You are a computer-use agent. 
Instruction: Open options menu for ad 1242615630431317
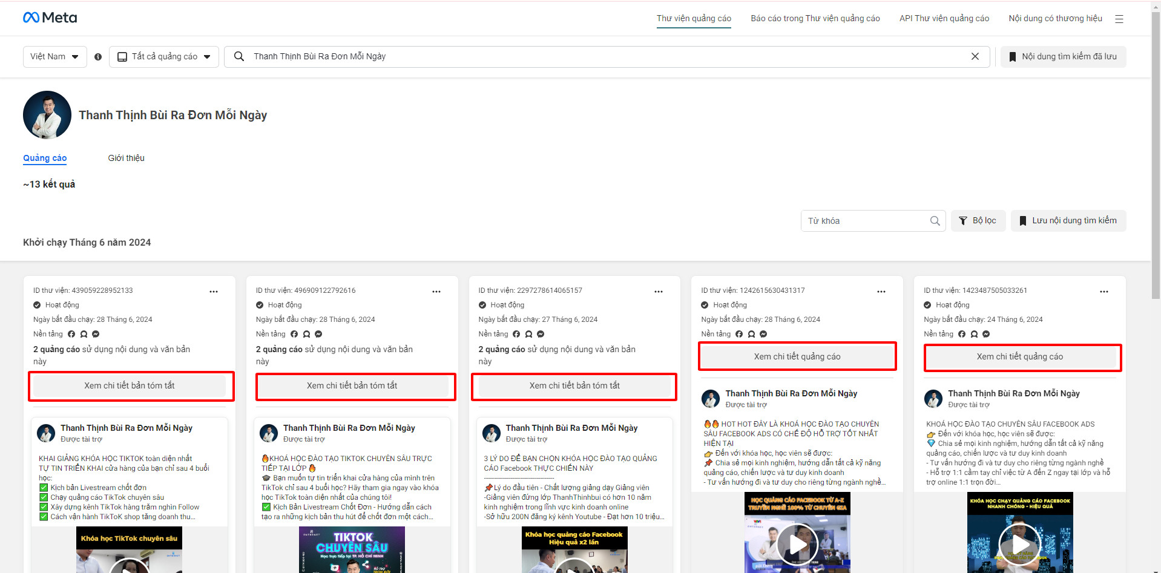point(881,292)
